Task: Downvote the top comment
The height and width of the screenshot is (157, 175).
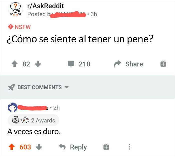Action: [x=39, y=147]
